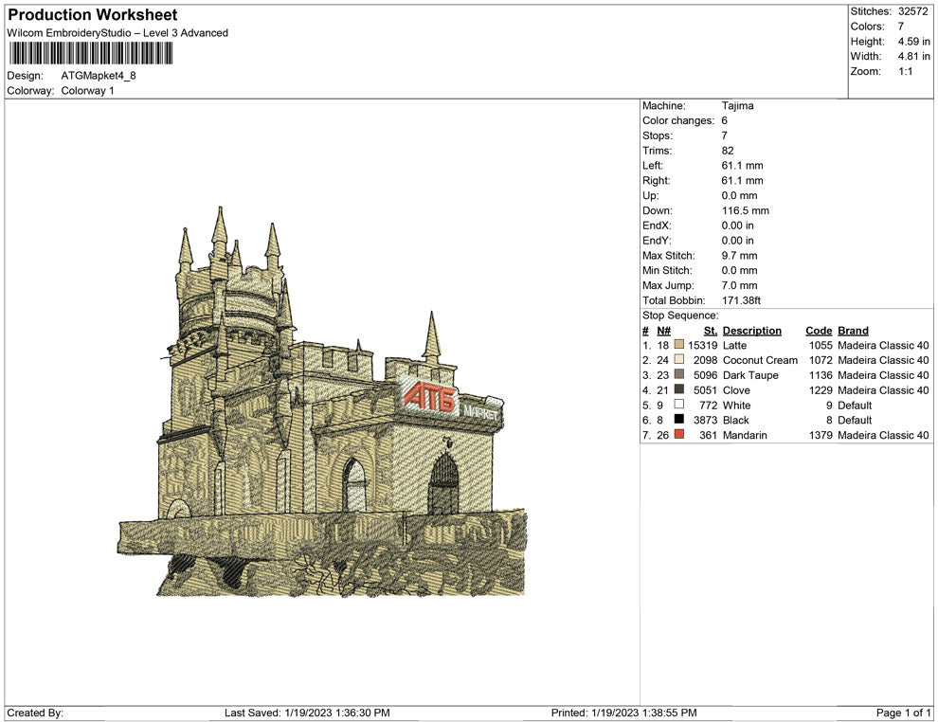Screen dimensions: 938x722
Task: Select the Coconut Cream color swatch
Action: coord(679,361)
